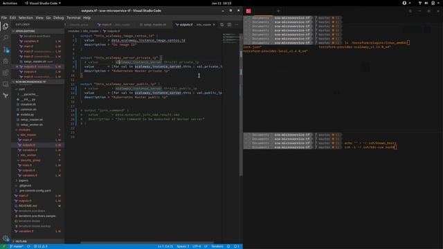This screenshot has width=443, height=249.
Task: Click the synchronize changes icon in status bar
Action: click(28, 246)
